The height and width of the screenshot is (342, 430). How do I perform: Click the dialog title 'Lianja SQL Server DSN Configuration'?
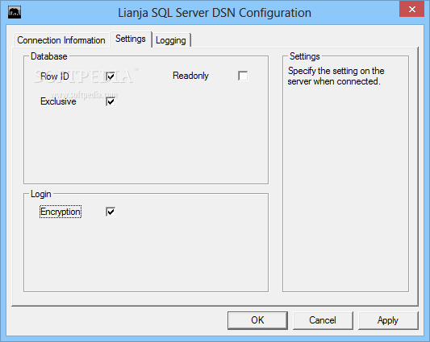pos(215,13)
